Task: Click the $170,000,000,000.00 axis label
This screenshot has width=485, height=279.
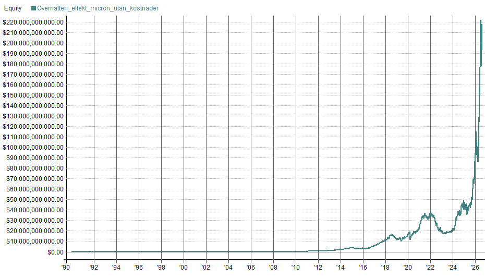Action: (33, 75)
